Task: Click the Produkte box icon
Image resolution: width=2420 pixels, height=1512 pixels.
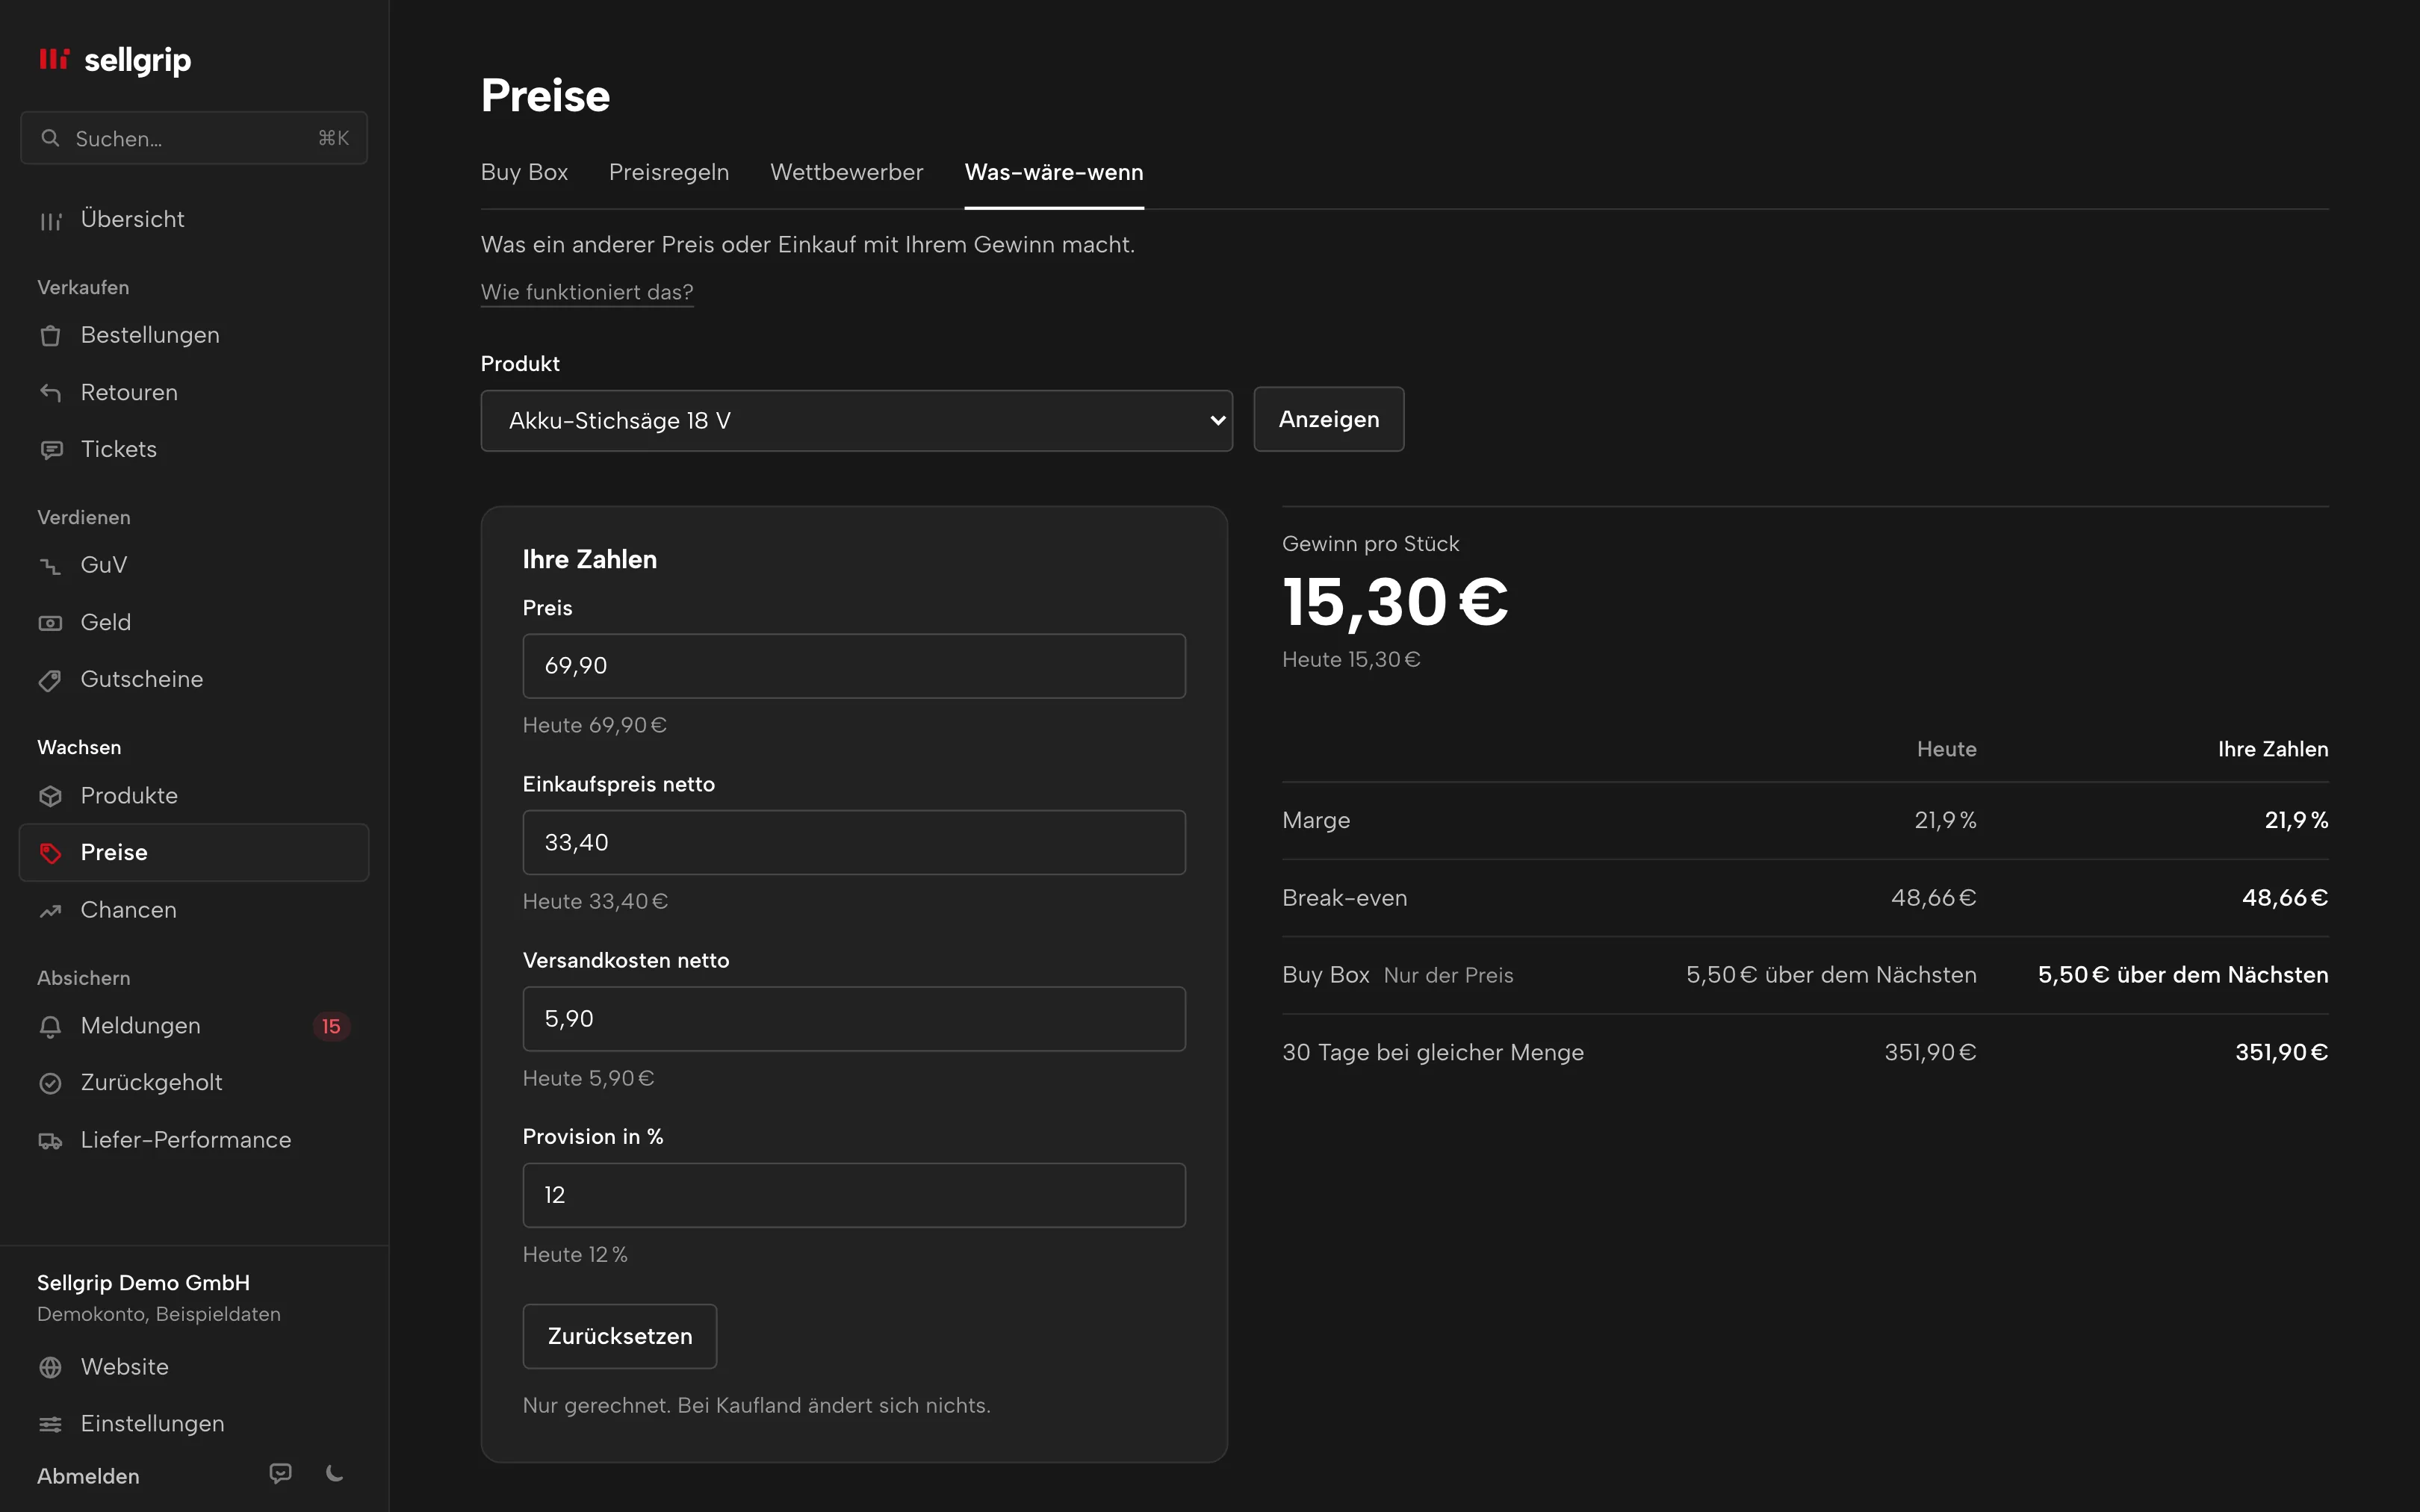Action: click(x=51, y=796)
